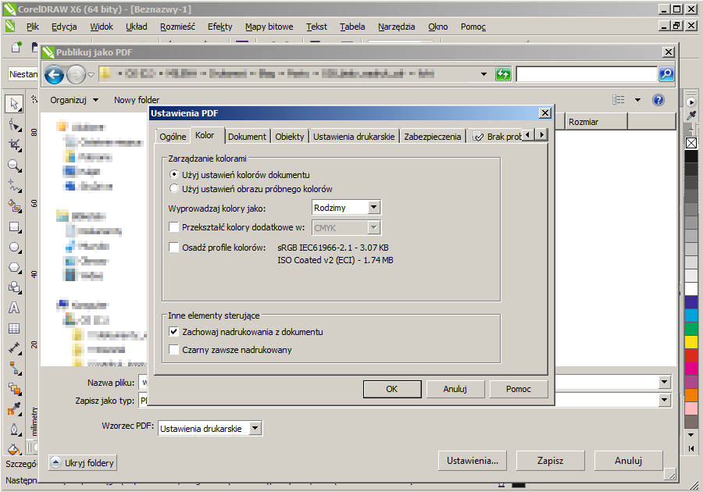The height and width of the screenshot is (492, 703).
Task: Open Nazwa pliku dropdown arrow
Action: 665,382
